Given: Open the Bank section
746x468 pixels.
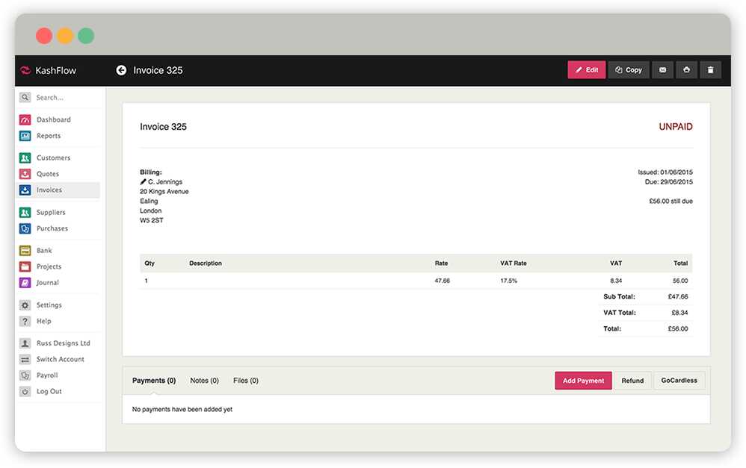Looking at the screenshot, I should tap(44, 251).
